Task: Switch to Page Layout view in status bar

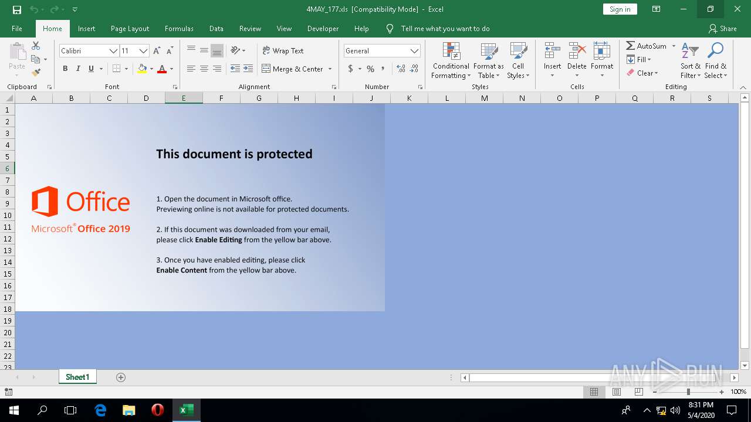Action: point(616,392)
